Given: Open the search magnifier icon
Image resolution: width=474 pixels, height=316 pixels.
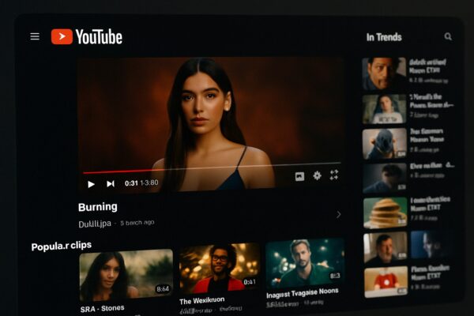Looking at the screenshot, I should click(448, 36).
